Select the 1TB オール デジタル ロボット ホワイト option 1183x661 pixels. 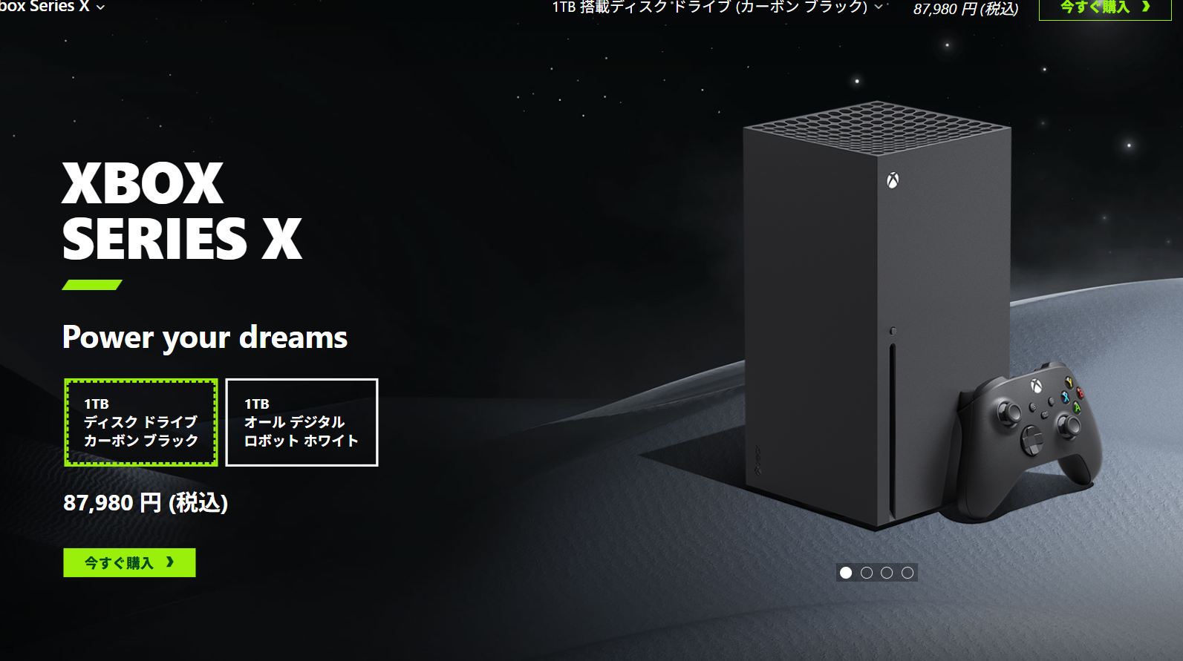click(302, 422)
